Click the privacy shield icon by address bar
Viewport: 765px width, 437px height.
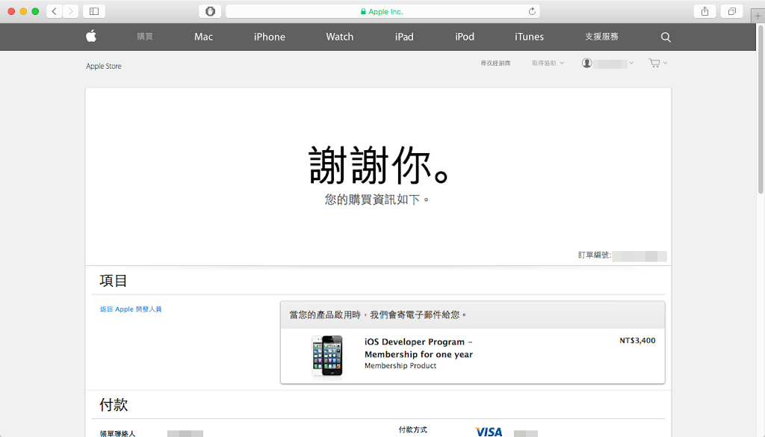(210, 11)
